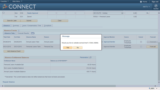Click the horizontal scrollbar left arrow
160x90 pixels.
pyautogui.click(x=3, y=86)
